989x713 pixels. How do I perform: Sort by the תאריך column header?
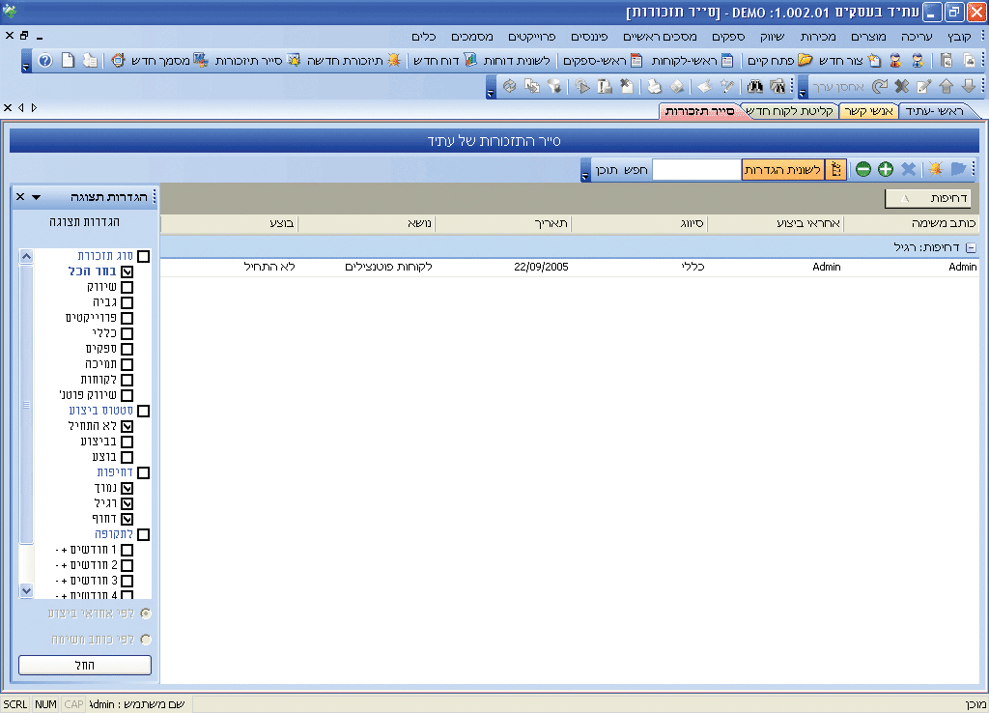[x=503, y=223]
